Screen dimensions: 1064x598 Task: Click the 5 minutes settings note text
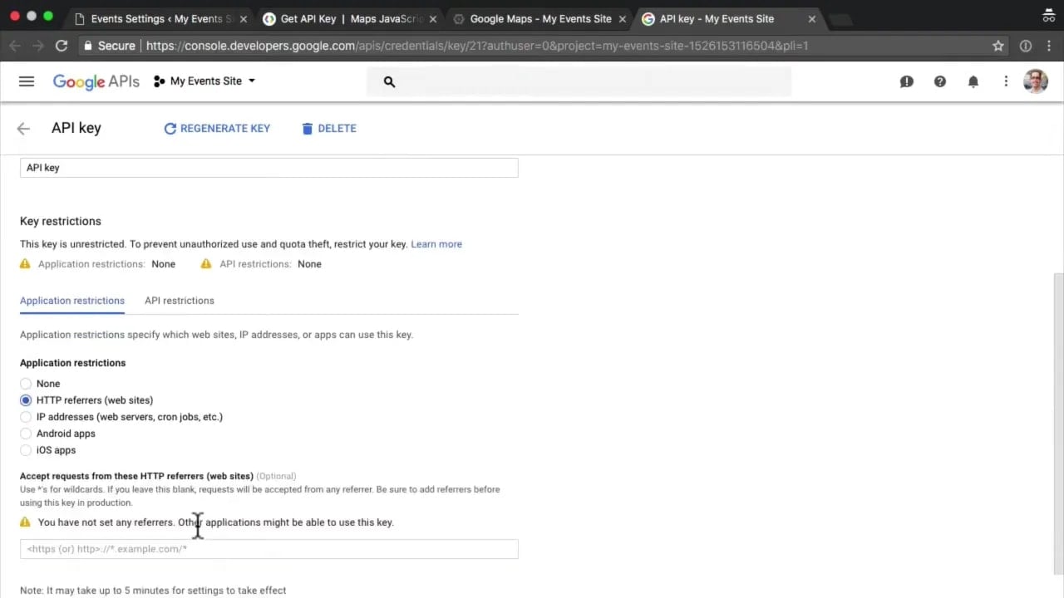pyautogui.click(x=153, y=591)
